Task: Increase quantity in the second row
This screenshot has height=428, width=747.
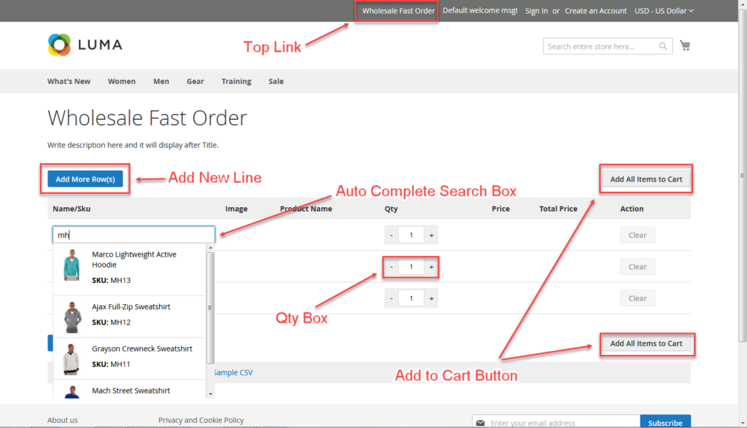Action: click(x=431, y=267)
